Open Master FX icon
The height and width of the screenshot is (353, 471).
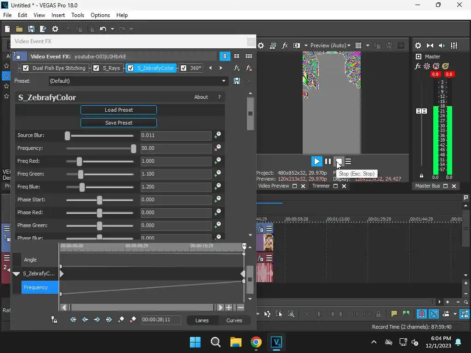point(418,66)
